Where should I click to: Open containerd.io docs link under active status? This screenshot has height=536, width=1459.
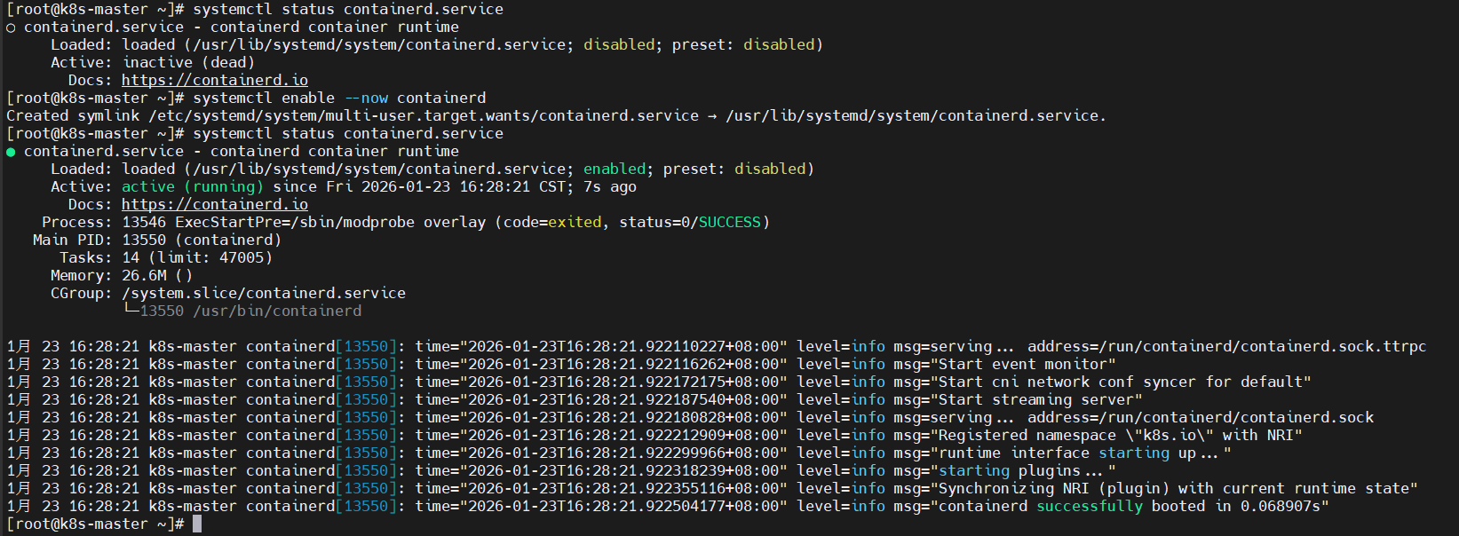[215, 204]
